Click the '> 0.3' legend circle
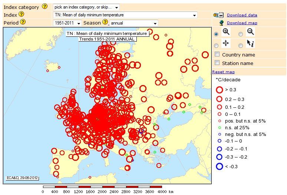Viewport: 287px width, 195px height. [x=219, y=90]
